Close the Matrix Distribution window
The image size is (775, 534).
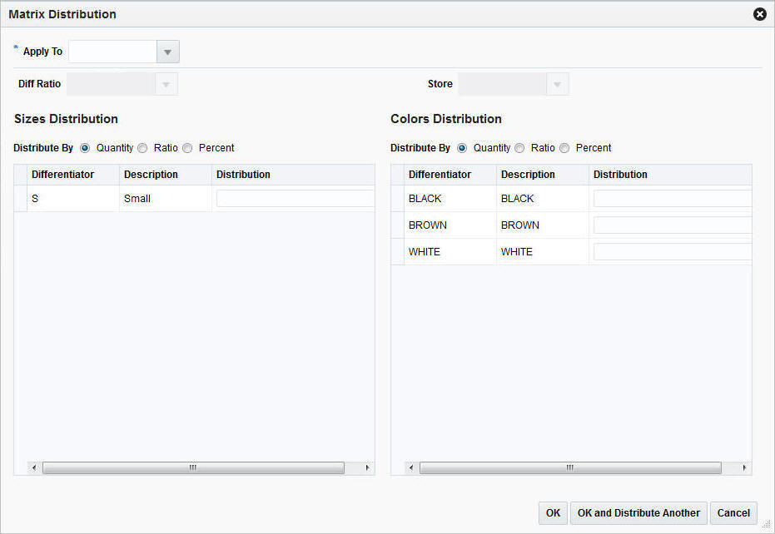click(759, 13)
